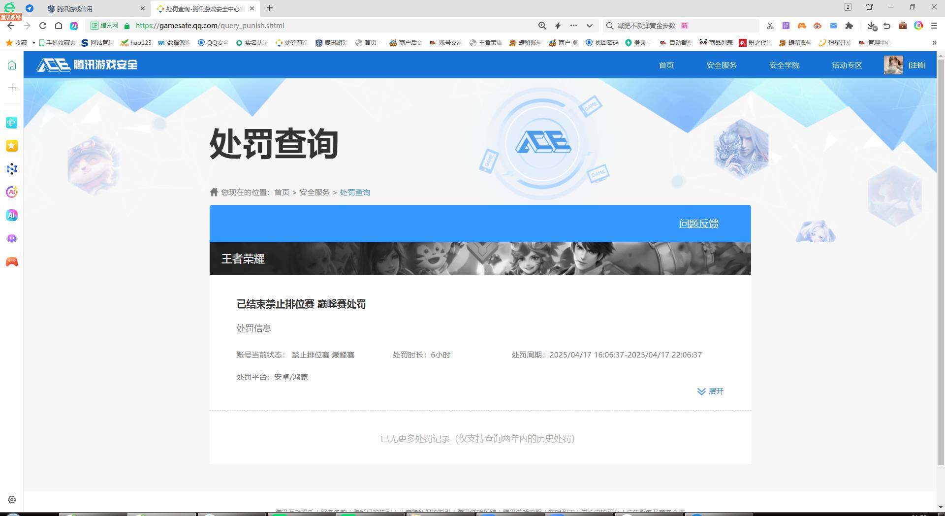Image resolution: width=945 pixels, height=516 pixels.
Task: Click the colorful AI circle toolbar icon
Action: (x=918, y=26)
